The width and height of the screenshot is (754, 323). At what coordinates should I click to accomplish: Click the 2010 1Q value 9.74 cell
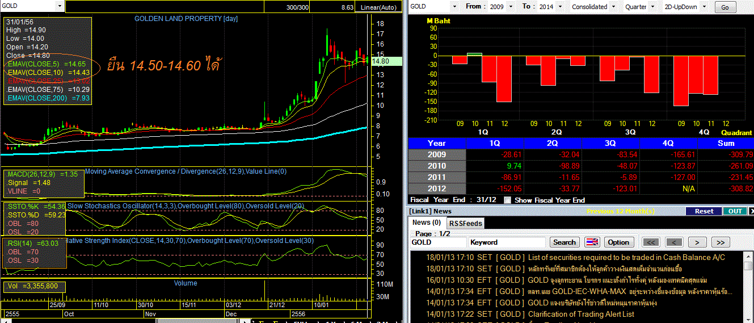pos(495,166)
